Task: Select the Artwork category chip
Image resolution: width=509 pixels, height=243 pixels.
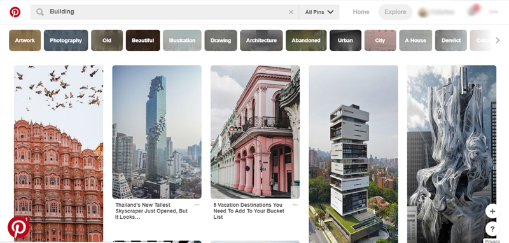Action: 25,41
